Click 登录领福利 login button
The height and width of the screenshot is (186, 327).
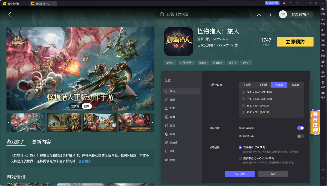[x=300, y=14]
